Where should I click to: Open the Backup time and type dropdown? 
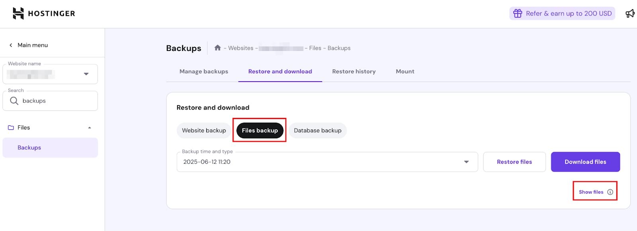[x=466, y=162]
